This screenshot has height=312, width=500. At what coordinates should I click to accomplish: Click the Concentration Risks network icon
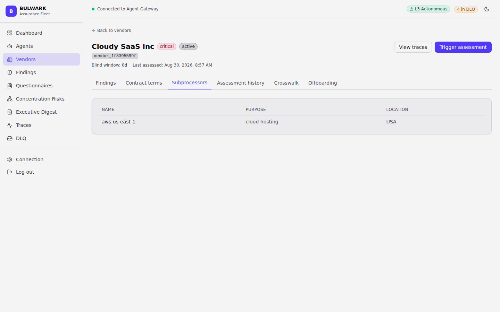[10, 99]
